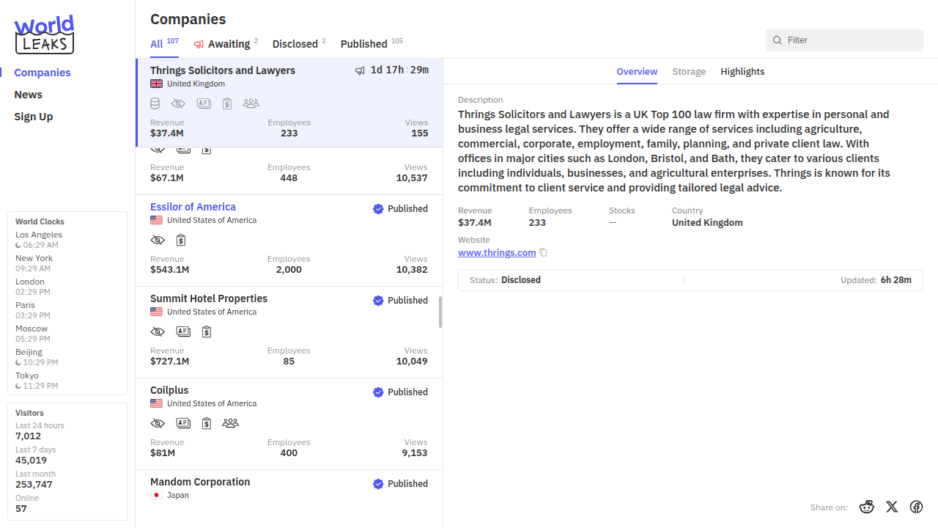The width and height of the screenshot is (938, 528).
Task: Switch to the Highlights tab
Action: tap(742, 71)
